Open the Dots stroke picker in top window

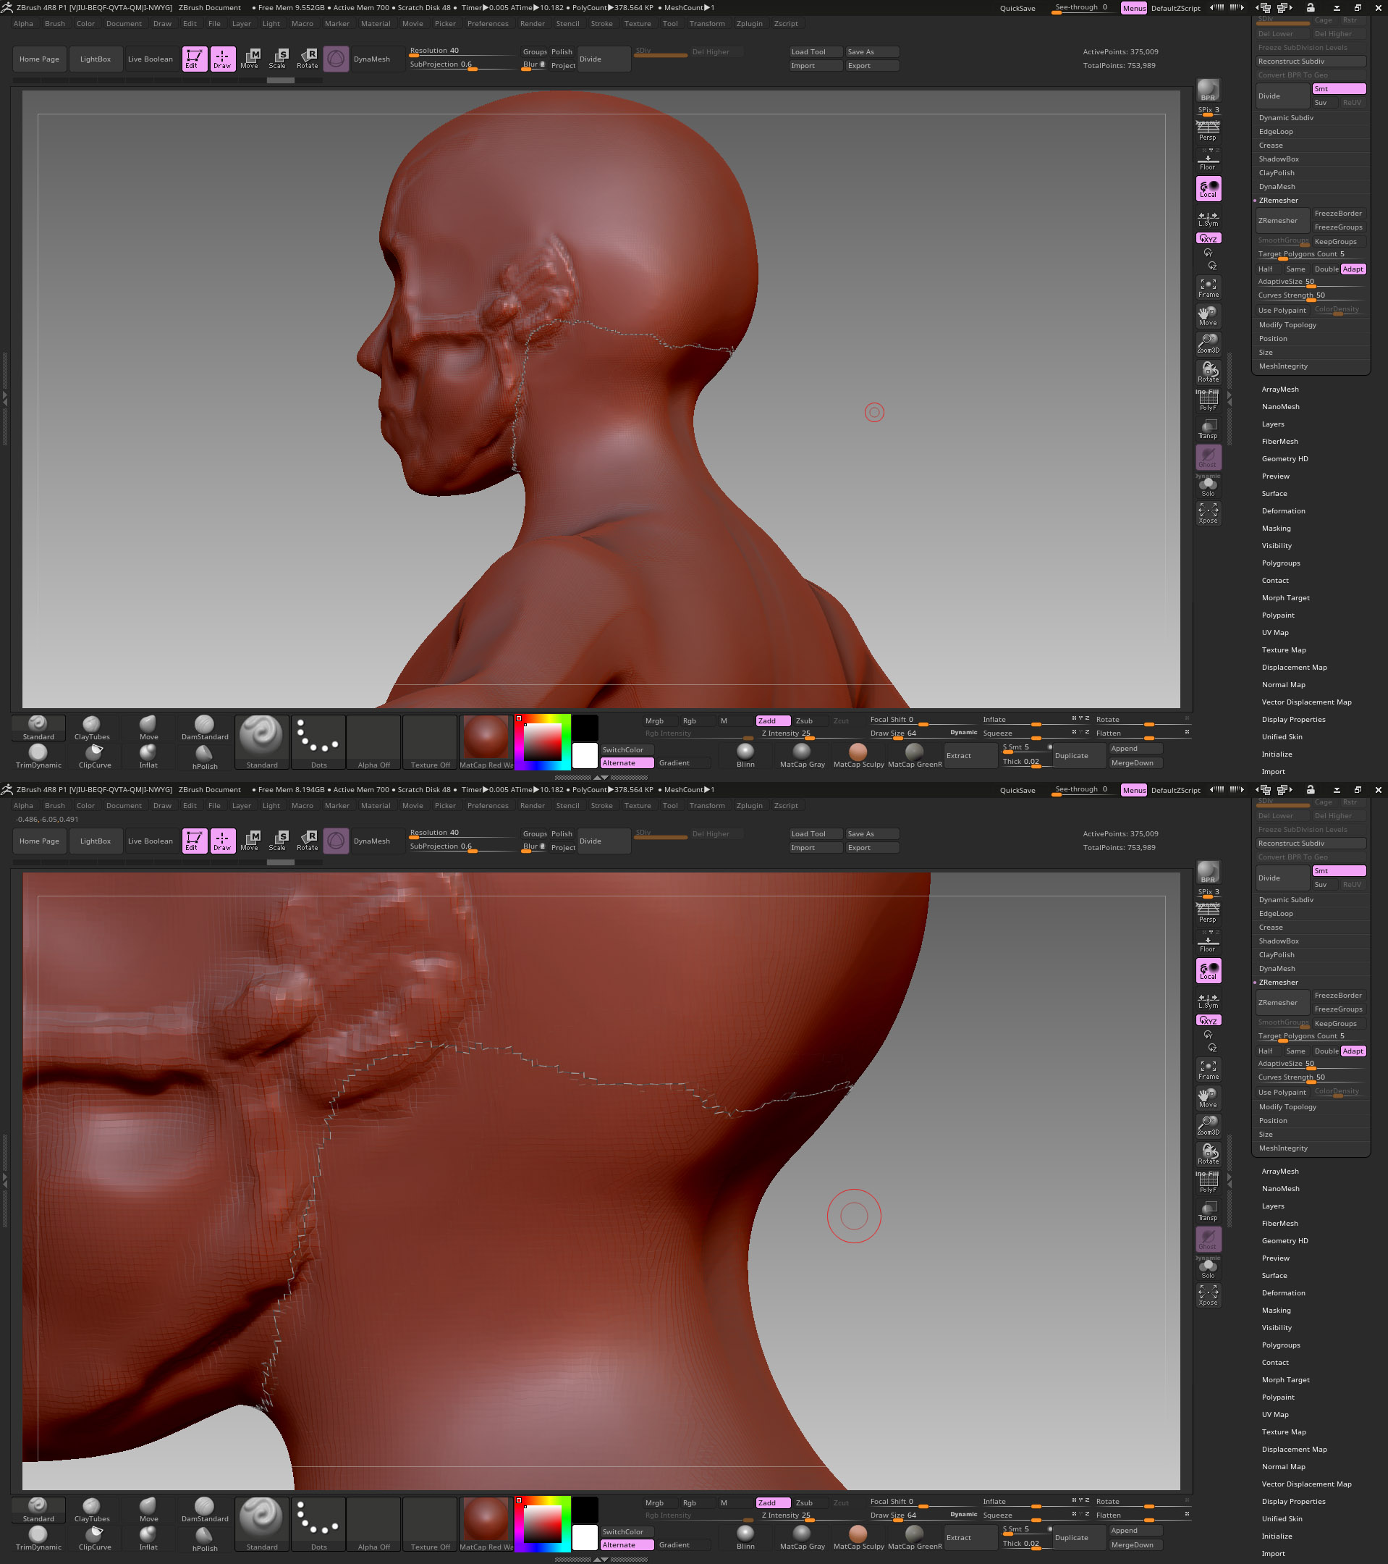pos(318,742)
